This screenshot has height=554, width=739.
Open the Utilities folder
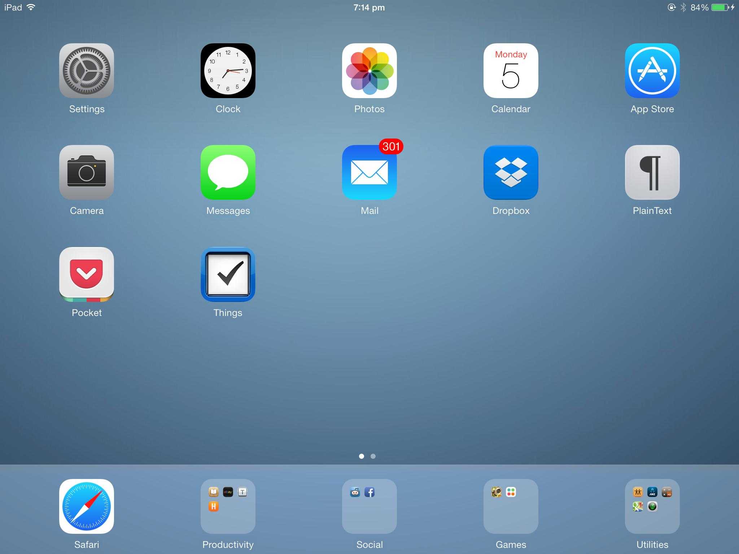(652, 506)
